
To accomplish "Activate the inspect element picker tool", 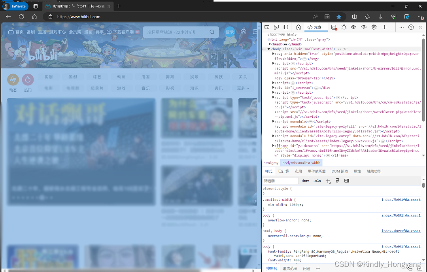I will 267,27.
